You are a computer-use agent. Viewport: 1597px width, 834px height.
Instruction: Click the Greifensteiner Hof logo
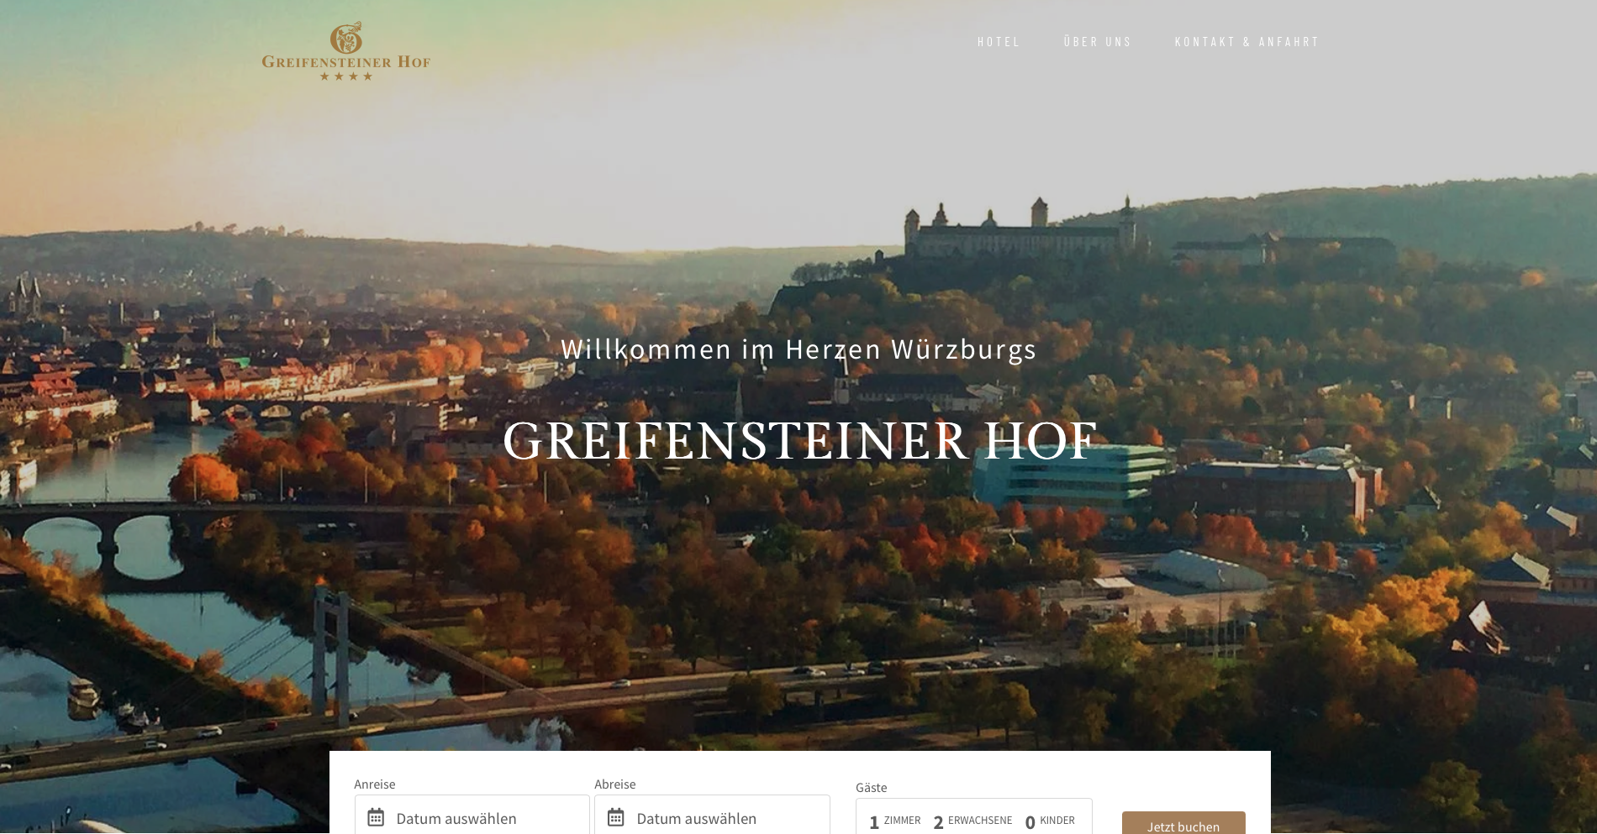pos(345,51)
